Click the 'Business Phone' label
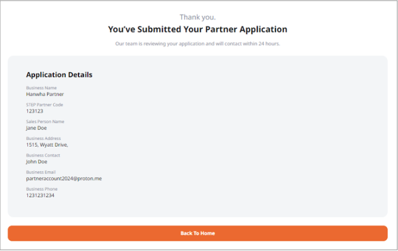 pos(42,189)
